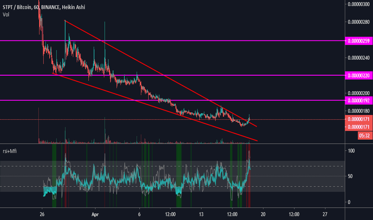The height and width of the screenshot is (220, 373).
Task: Click the 50 level on RSI axis
Action: tap(350, 176)
